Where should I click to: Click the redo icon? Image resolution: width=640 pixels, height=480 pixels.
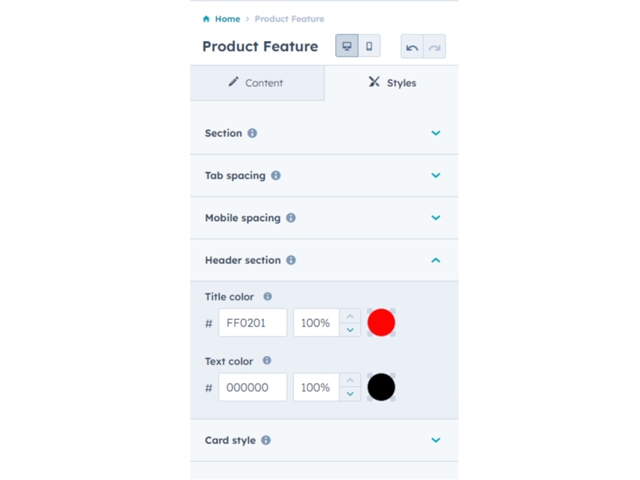click(433, 45)
